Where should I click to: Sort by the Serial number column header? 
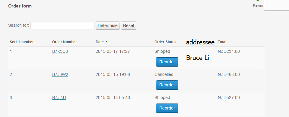point(22,42)
